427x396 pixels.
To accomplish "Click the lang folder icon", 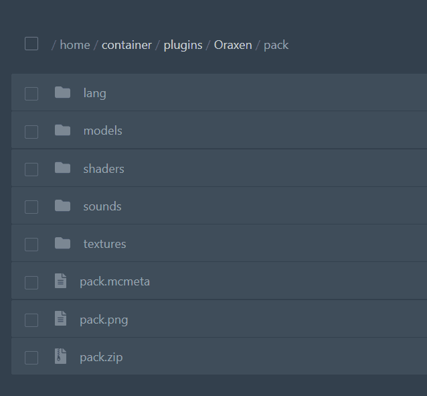I will (62, 92).
